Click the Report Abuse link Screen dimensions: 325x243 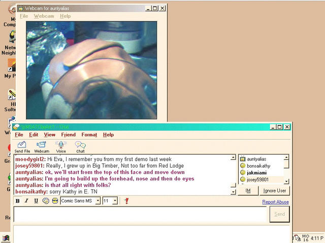[275, 202]
